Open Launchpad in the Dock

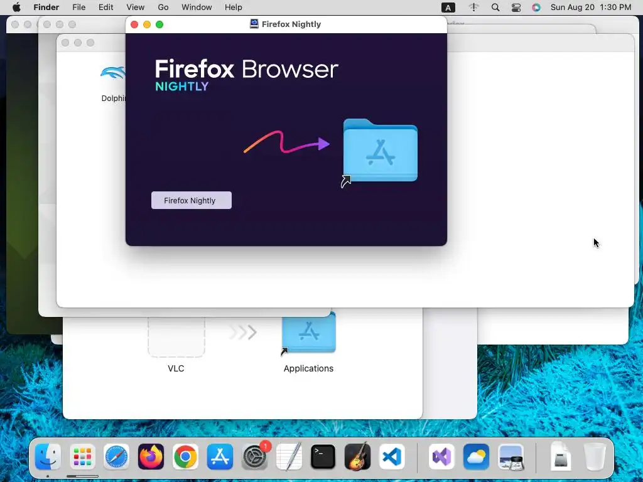click(x=82, y=457)
